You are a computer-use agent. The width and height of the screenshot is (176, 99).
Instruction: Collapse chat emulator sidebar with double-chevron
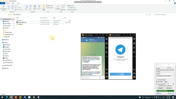tap(106, 35)
